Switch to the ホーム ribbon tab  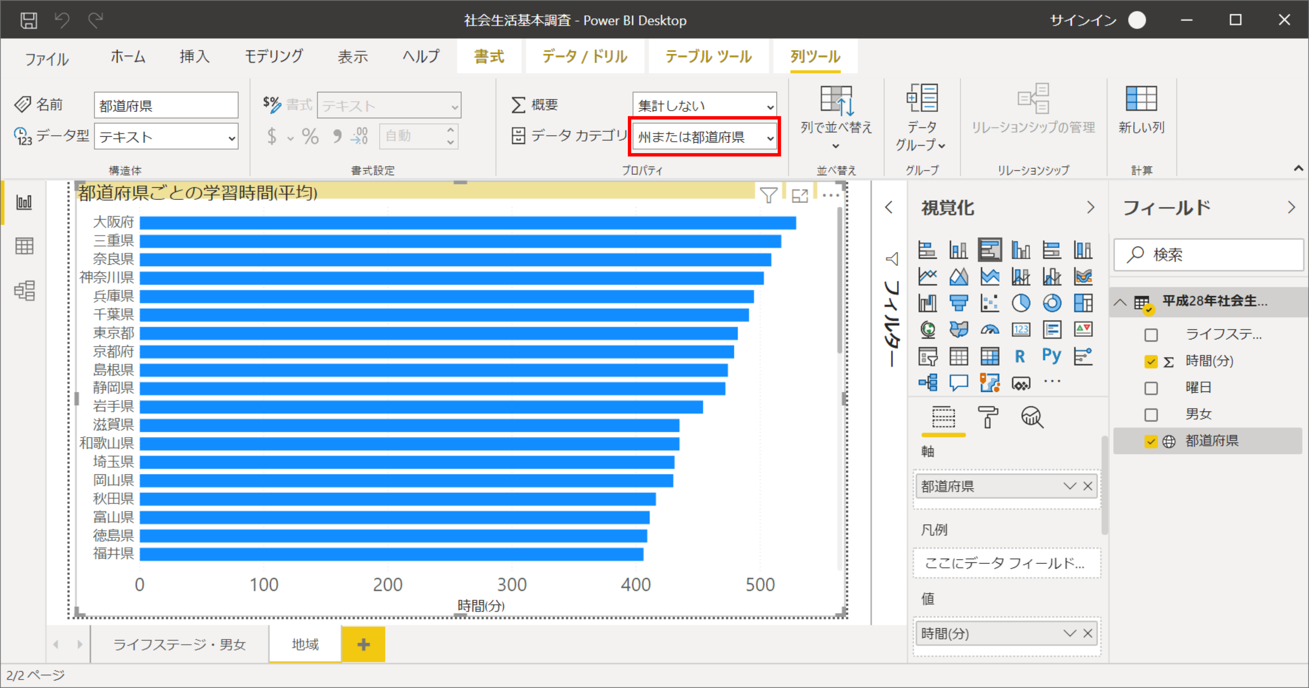[128, 56]
